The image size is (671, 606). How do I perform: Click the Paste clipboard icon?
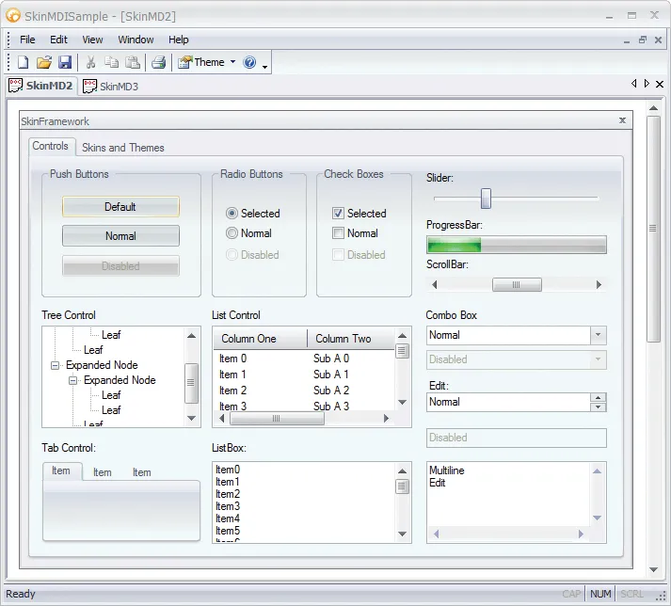(x=133, y=62)
